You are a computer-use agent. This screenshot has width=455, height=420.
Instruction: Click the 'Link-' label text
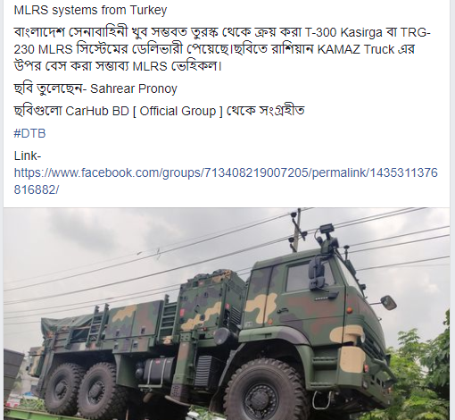28,155
